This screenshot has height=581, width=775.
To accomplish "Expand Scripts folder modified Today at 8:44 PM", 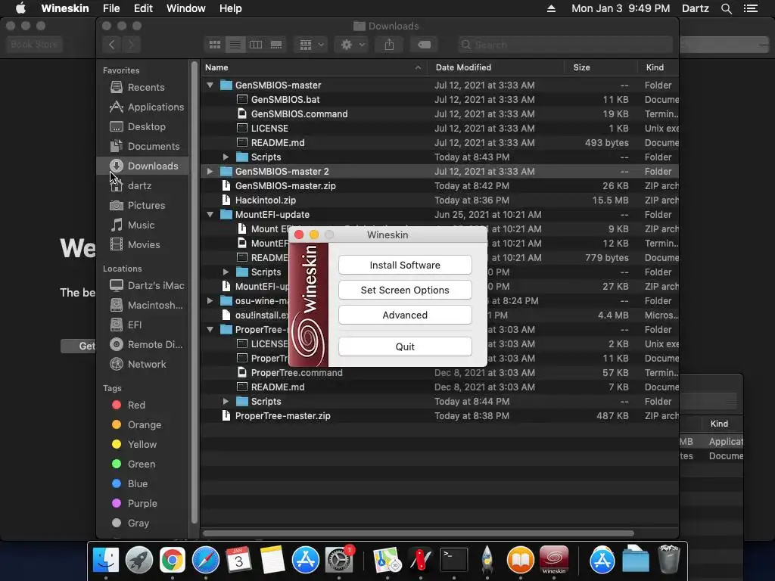I will [226, 401].
